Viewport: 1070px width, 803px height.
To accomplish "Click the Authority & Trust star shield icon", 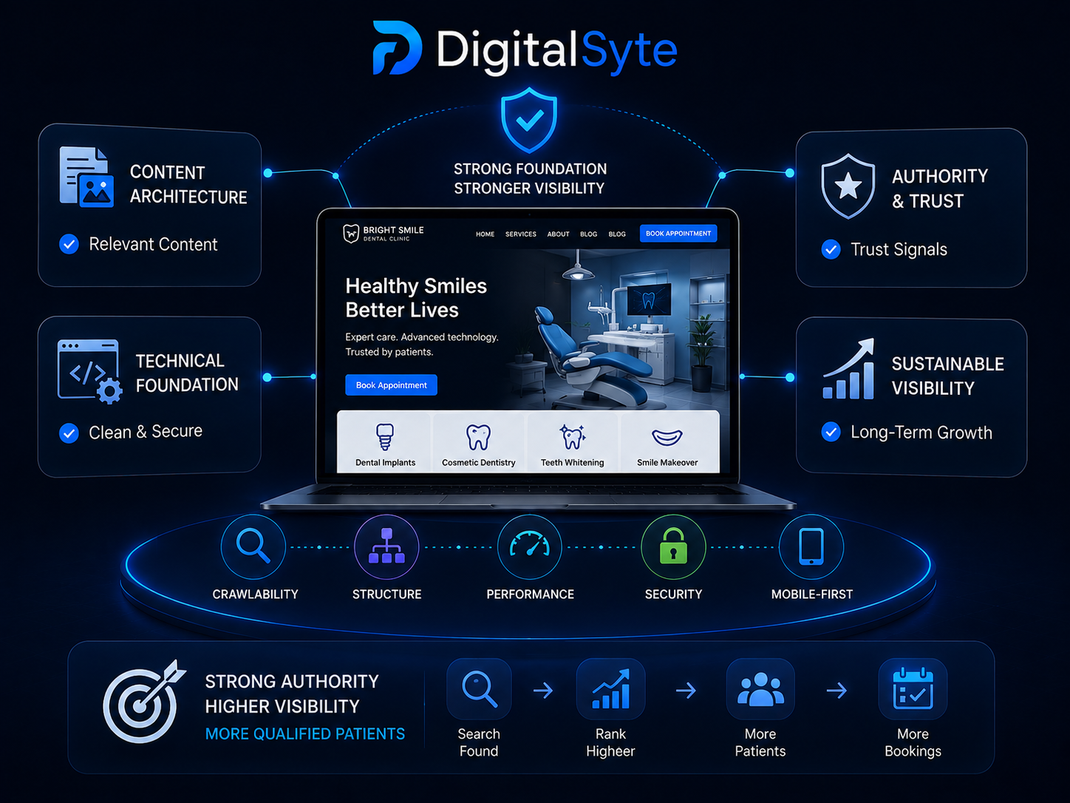I will [848, 186].
